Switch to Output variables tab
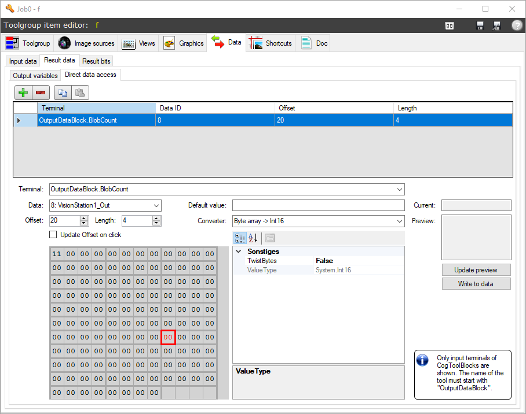The width and height of the screenshot is (526, 414). point(35,76)
